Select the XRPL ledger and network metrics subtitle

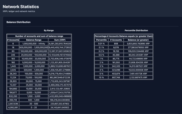click(19, 11)
